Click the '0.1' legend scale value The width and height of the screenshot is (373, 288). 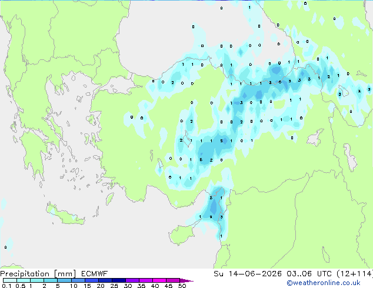coord(6,286)
